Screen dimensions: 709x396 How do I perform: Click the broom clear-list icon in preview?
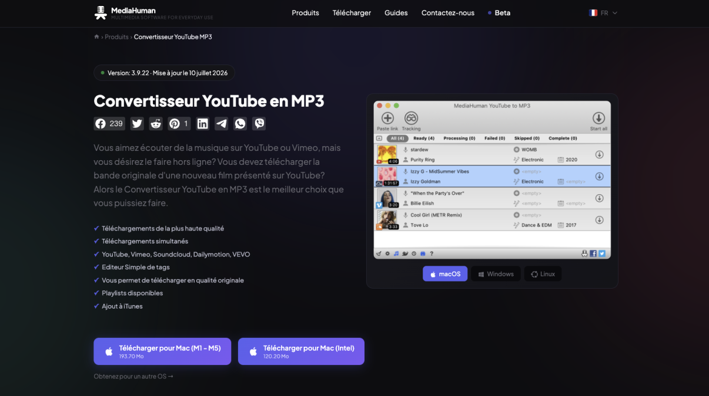pos(379,253)
